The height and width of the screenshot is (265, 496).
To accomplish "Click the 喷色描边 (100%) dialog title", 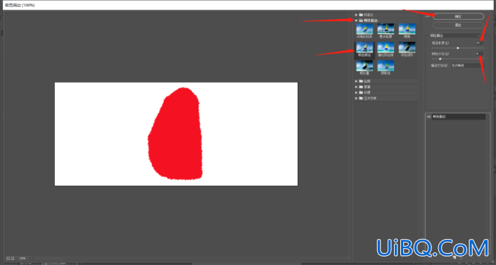I will point(20,5).
